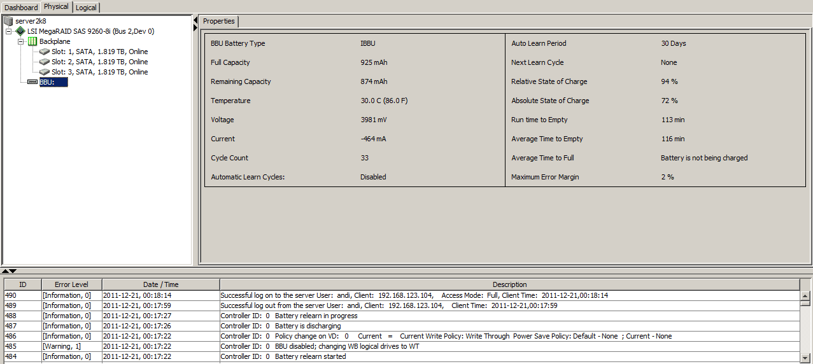
Task: Click the Remaining Capacity value '874 mAh'
Action: (374, 81)
